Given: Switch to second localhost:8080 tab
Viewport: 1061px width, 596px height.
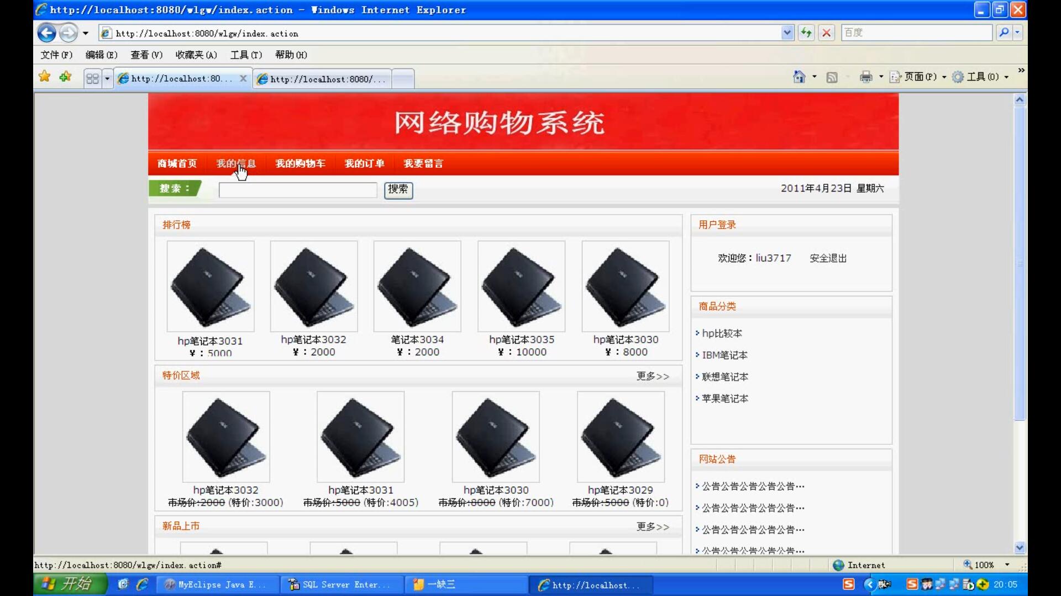Looking at the screenshot, I should tap(323, 79).
